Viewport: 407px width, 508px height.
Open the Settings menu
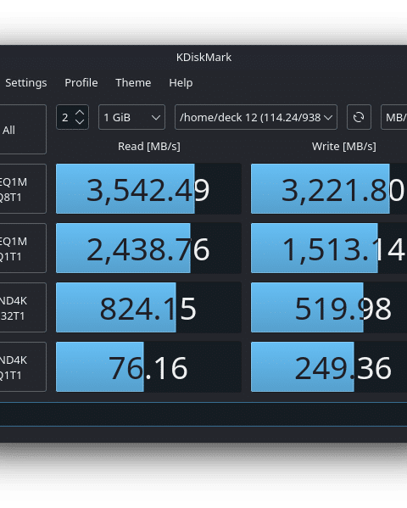point(26,82)
